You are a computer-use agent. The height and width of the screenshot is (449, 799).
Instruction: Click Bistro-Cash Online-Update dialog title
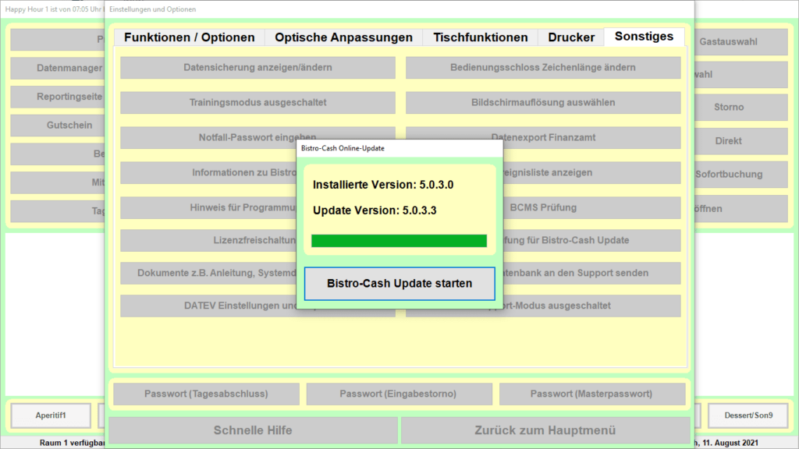pyautogui.click(x=343, y=148)
